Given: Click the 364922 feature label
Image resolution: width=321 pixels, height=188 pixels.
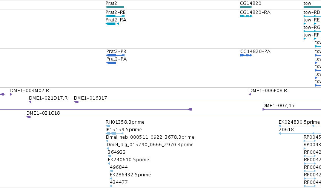Looking at the screenshot, I should click(117, 152).
